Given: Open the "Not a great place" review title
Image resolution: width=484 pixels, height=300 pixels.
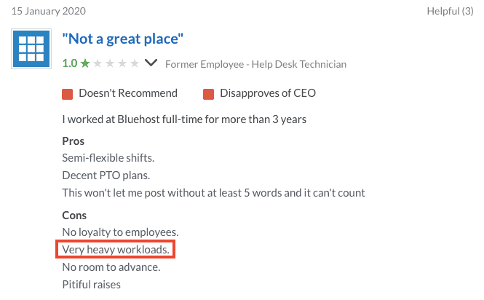Looking at the screenshot, I should [122, 39].
